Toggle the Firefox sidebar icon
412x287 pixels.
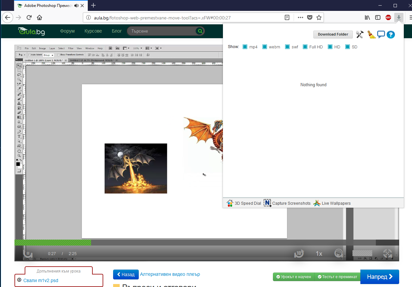click(378, 17)
